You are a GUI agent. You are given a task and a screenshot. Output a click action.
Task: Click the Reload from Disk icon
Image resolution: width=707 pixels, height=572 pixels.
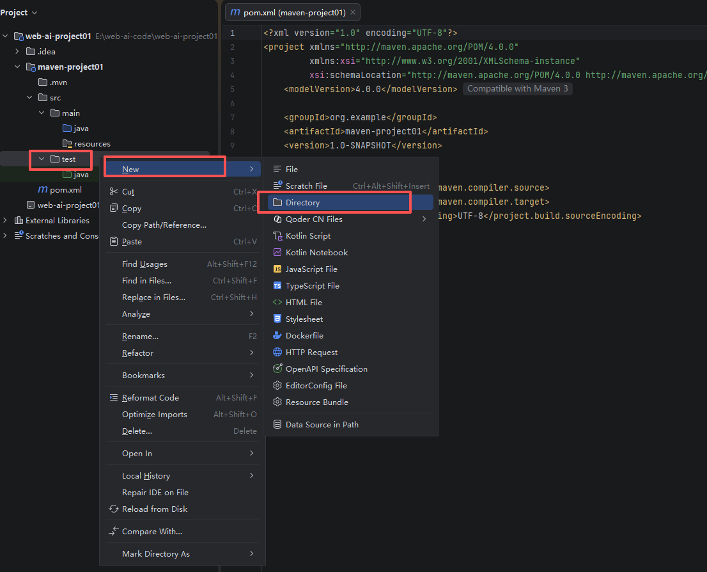114,509
